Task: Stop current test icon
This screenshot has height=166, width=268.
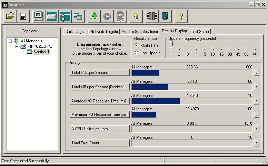Action: 107,16
